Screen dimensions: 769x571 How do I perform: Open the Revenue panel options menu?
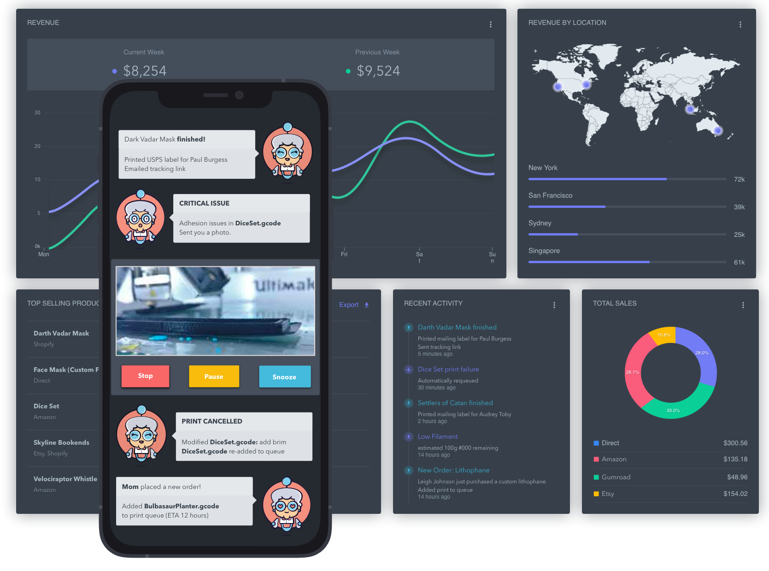[x=490, y=24]
